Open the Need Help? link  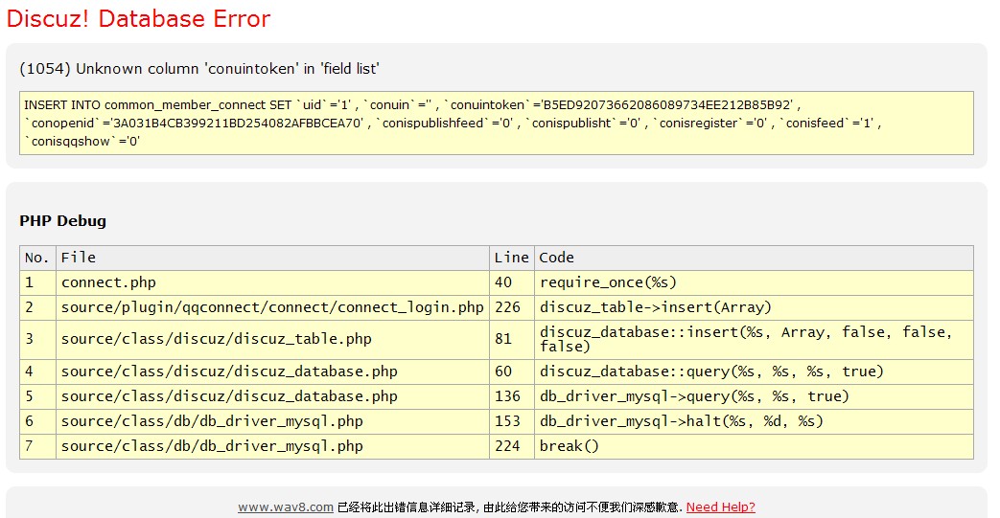click(720, 507)
